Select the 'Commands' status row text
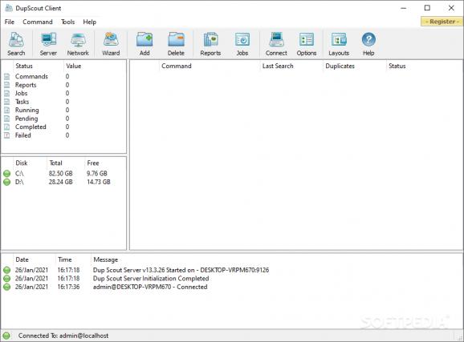This screenshot has height=342, width=464. [31, 77]
